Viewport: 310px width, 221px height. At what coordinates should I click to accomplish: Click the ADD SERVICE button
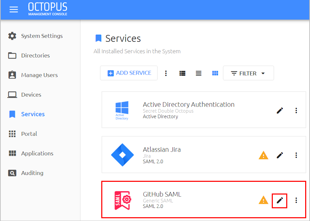point(129,73)
